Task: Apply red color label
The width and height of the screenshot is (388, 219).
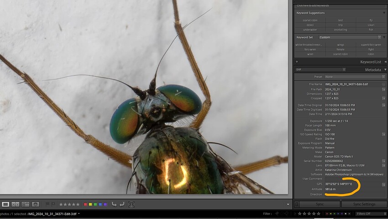Action: pyautogui.click(x=85, y=204)
